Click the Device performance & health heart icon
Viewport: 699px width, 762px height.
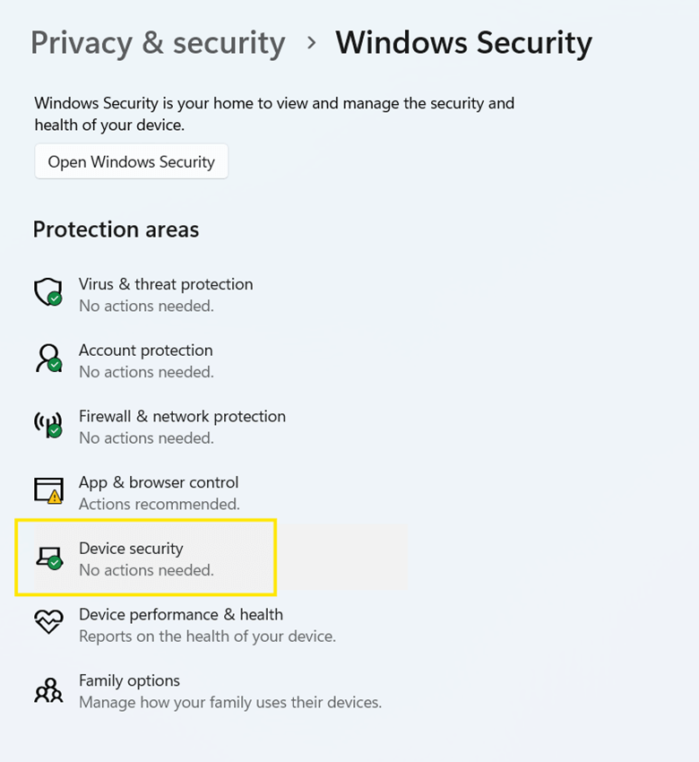47,623
